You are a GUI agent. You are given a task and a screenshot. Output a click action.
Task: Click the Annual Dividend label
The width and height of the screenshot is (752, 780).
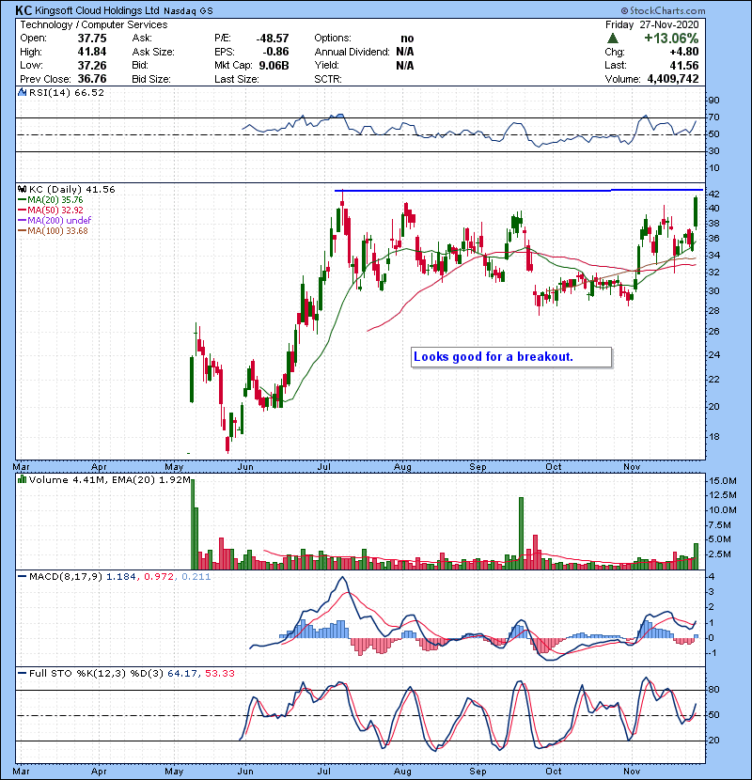[x=352, y=52]
